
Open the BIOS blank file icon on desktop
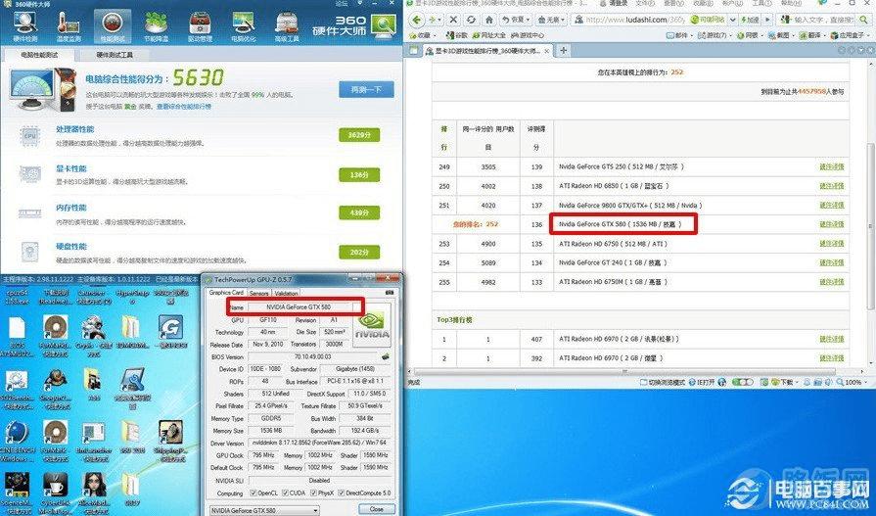pyautogui.click(x=17, y=333)
